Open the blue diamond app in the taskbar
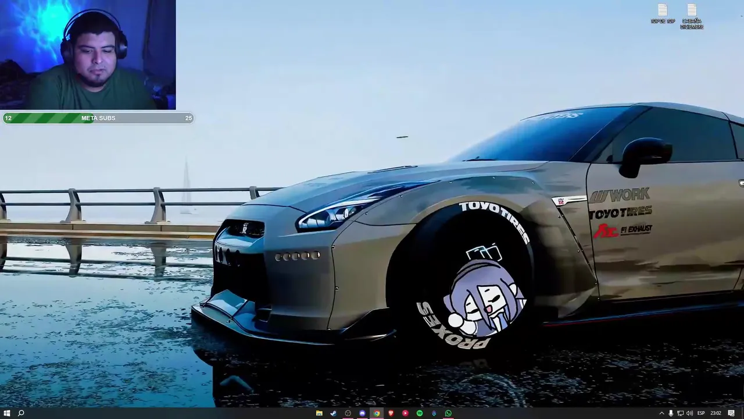744x419 pixels. pyautogui.click(x=434, y=413)
